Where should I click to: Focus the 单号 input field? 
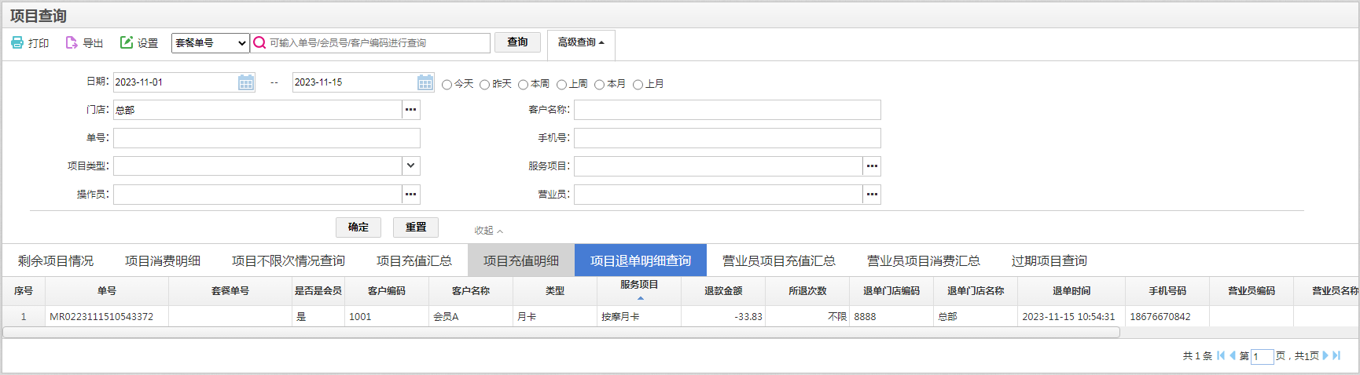click(x=266, y=138)
